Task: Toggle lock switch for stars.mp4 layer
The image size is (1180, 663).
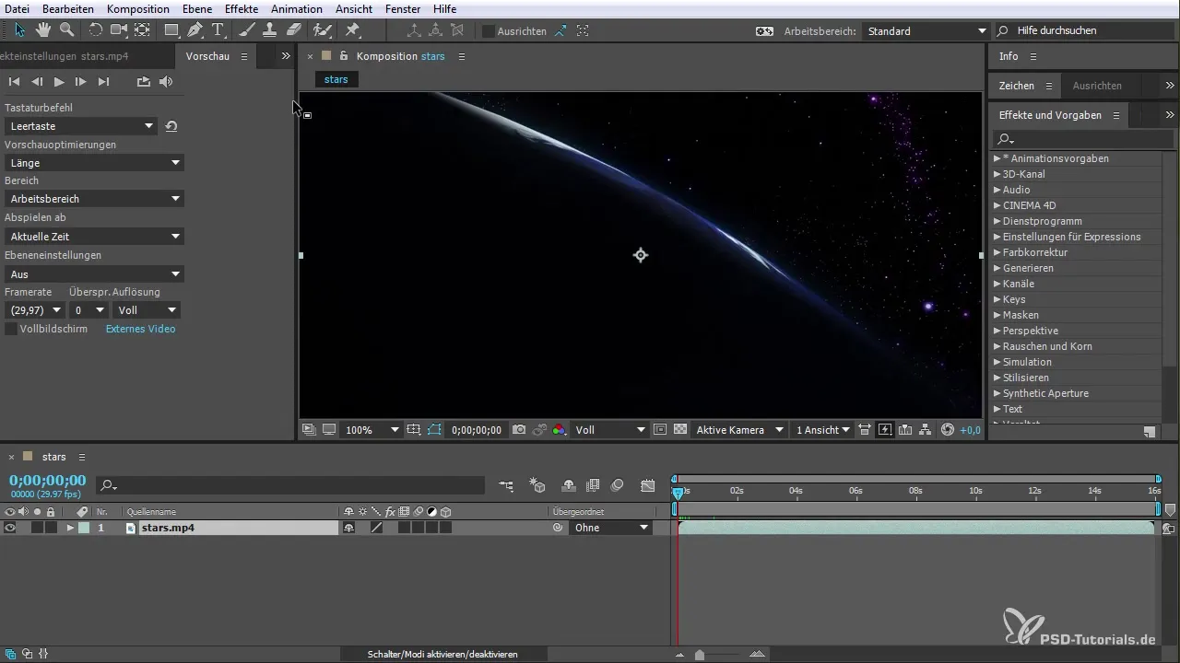Action: [x=51, y=528]
